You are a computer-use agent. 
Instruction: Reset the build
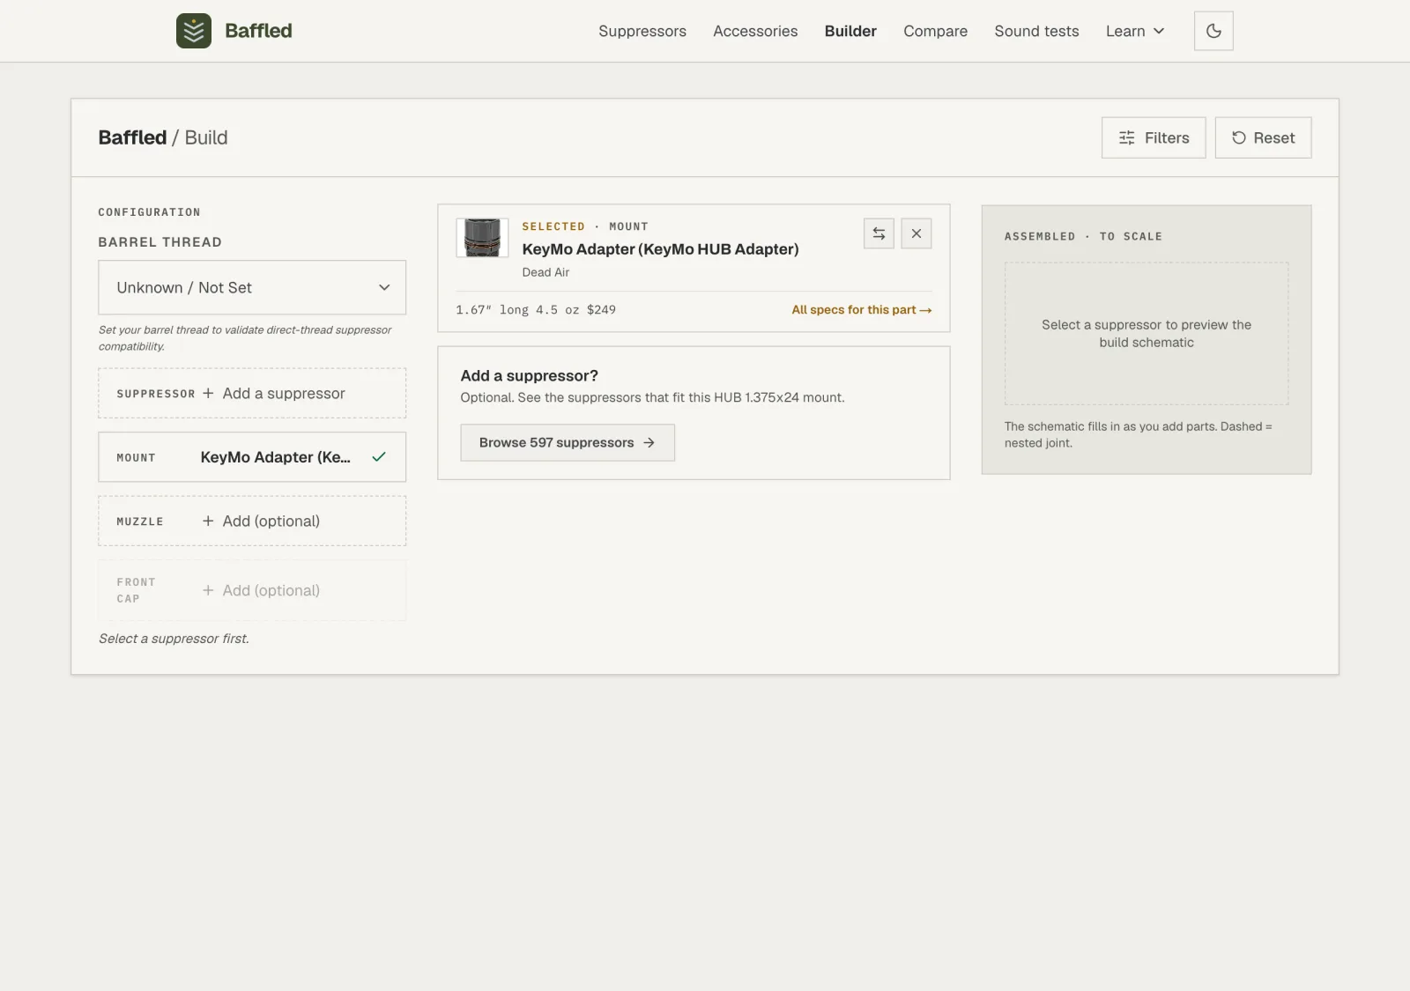click(x=1263, y=137)
